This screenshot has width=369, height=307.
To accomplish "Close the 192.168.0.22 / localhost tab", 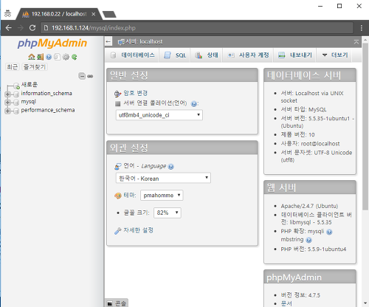I will coord(94,14).
